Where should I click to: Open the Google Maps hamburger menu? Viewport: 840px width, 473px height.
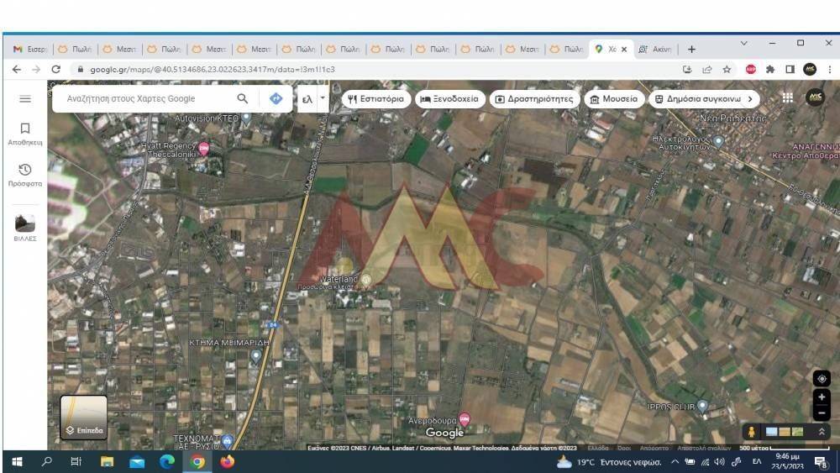pyautogui.click(x=25, y=99)
